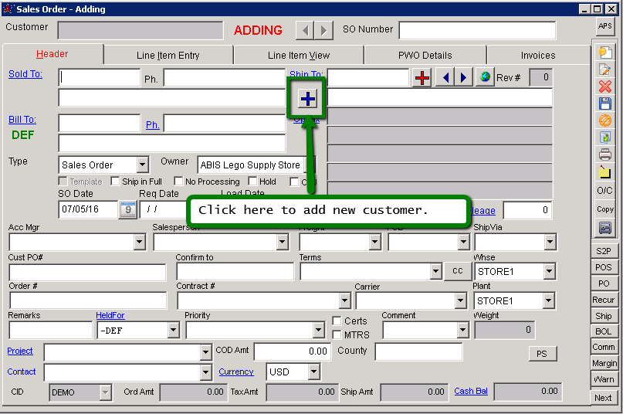Open the yellow note icon
Image resolution: width=623 pixels, height=414 pixels.
click(x=604, y=171)
